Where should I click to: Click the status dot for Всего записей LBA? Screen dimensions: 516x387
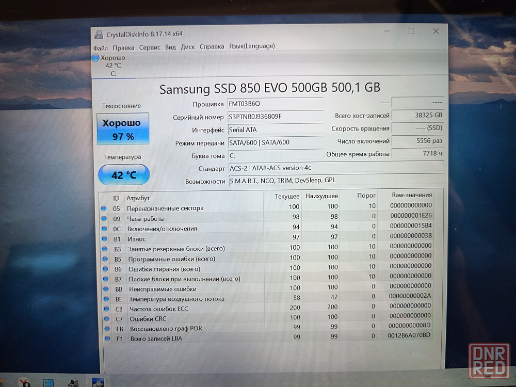[108, 338]
